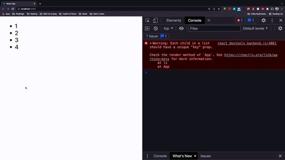Switch to the Console panel tab
Image resolution: width=285 pixels, height=160 pixels.
(x=195, y=20)
